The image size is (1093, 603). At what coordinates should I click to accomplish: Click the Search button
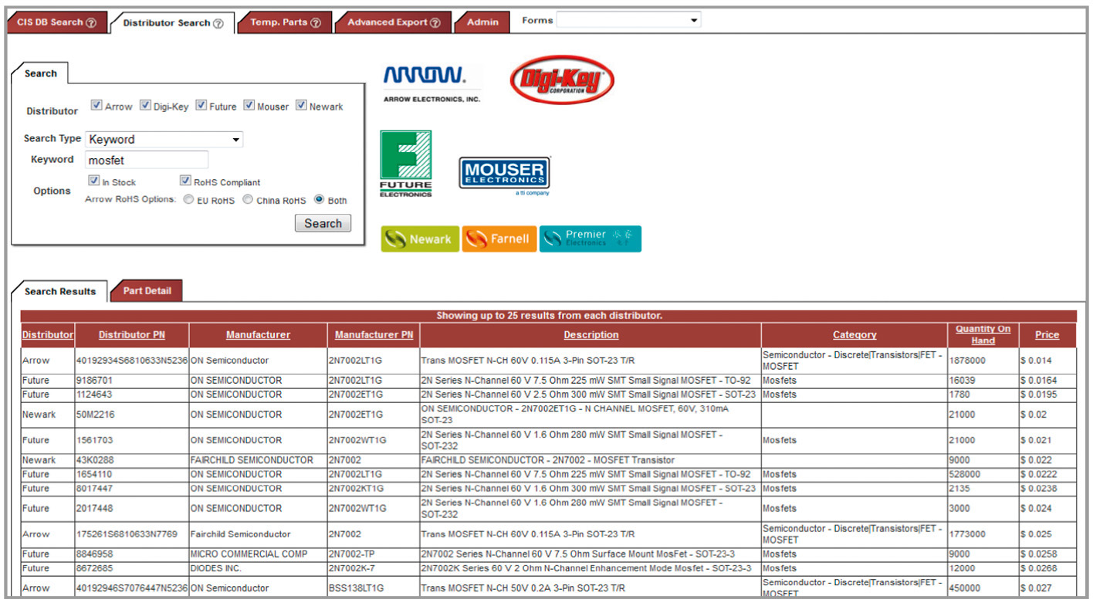tap(323, 223)
